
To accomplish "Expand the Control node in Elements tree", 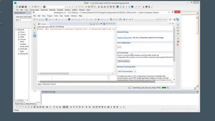I will click(19, 35).
